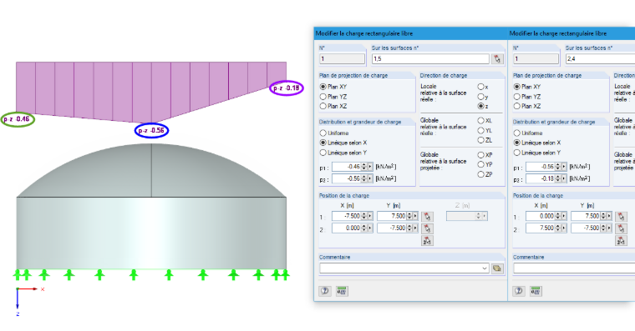Choose Uniforme distribution in the 1,5 dialog
This screenshot has height=331, width=635.
point(323,133)
